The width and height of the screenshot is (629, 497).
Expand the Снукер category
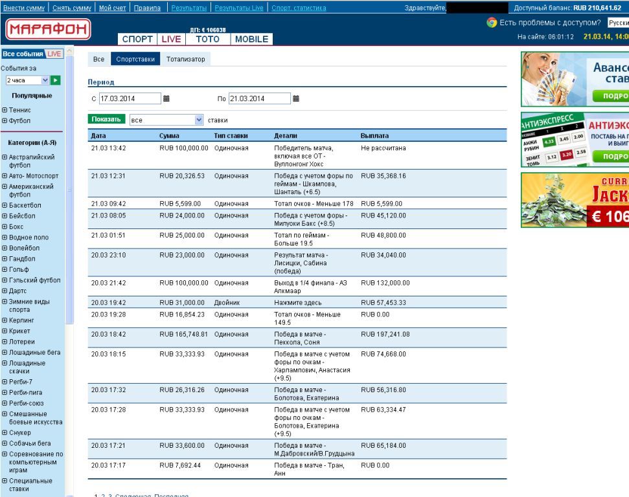(5, 433)
